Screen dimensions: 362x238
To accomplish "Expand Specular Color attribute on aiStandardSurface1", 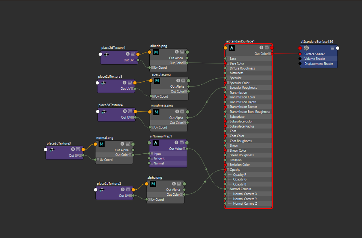I will [228, 83].
